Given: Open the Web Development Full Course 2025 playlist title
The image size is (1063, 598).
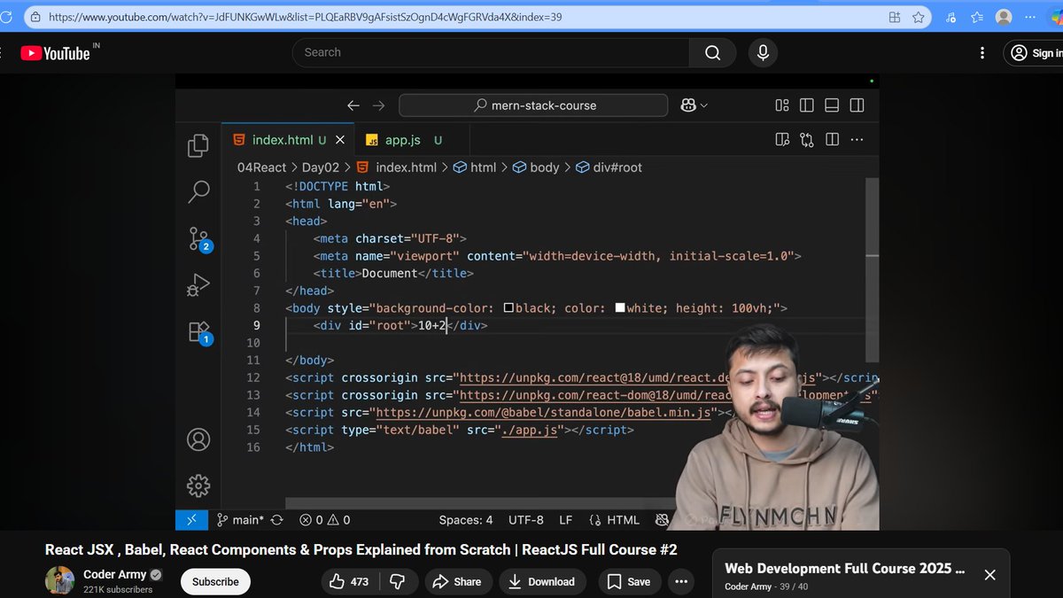Looking at the screenshot, I should pos(844,569).
